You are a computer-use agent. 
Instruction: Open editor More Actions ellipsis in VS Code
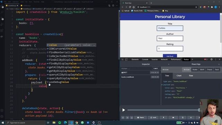tap(117, 6)
